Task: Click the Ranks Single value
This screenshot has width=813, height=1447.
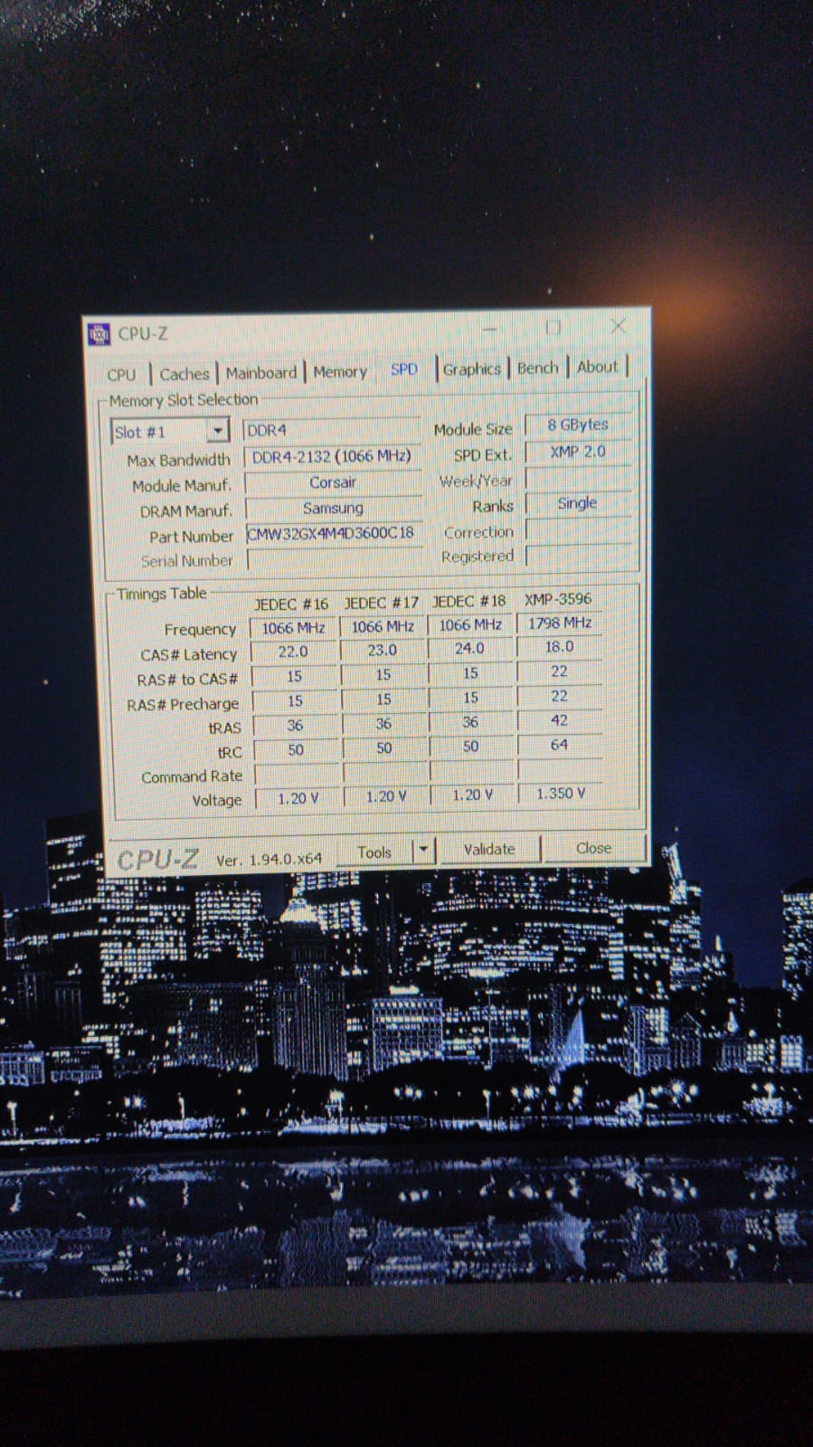Action: click(578, 503)
